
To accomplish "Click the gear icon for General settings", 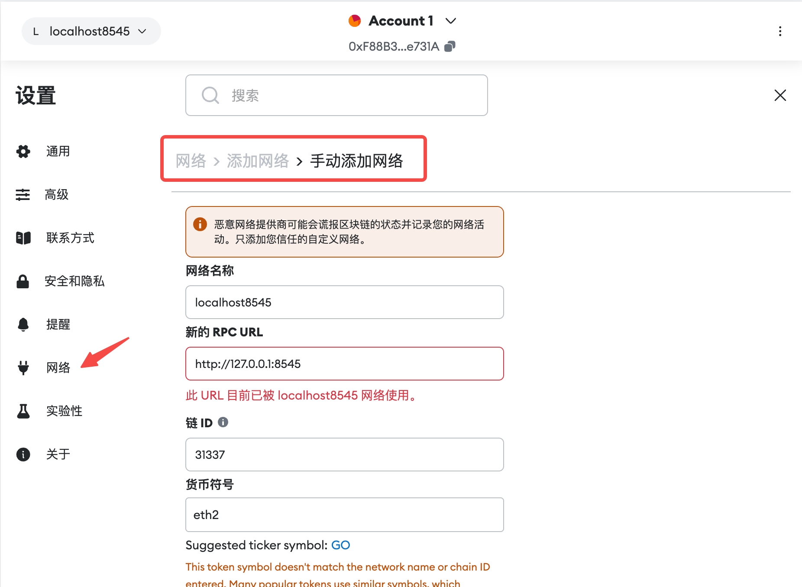I will point(23,152).
